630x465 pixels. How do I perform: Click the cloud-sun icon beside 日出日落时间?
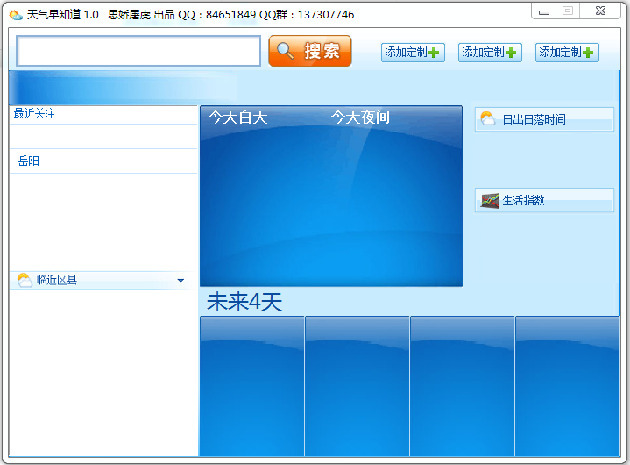click(488, 118)
